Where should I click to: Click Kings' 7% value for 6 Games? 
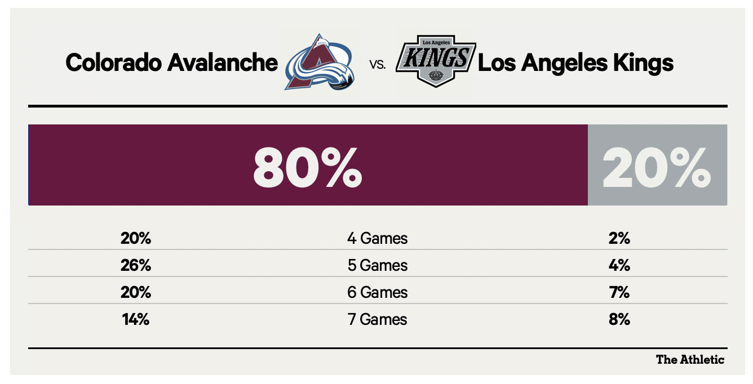click(619, 293)
